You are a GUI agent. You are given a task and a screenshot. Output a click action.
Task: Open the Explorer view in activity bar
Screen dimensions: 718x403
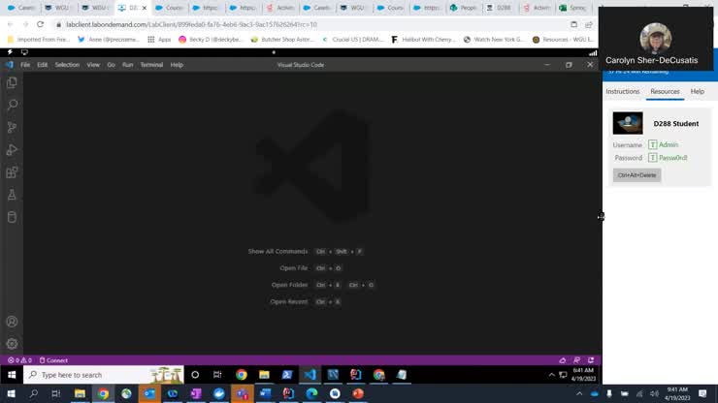12,83
